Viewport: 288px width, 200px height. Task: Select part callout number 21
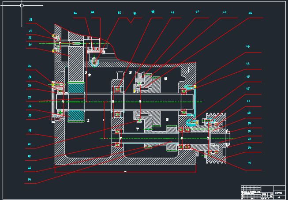(30, 31)
